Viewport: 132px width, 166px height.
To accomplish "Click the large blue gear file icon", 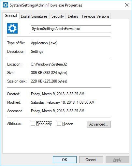I will 12,28.
